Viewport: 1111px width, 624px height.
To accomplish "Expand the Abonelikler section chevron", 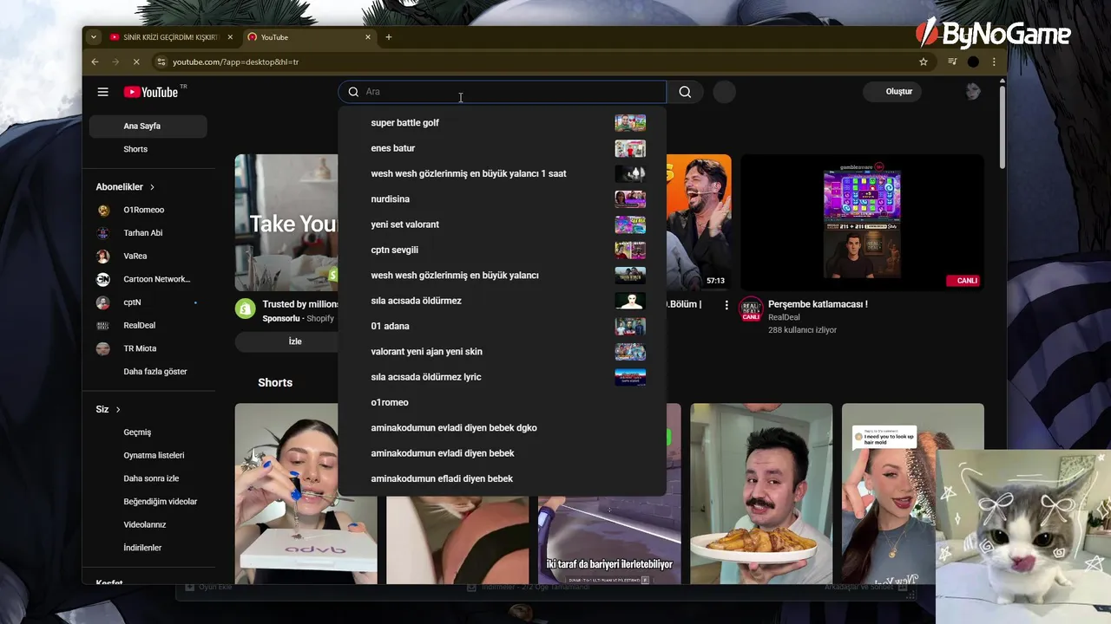I will point(152,187).
